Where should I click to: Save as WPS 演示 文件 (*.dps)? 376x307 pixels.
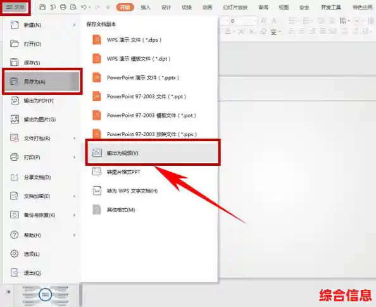click(149, 40)
